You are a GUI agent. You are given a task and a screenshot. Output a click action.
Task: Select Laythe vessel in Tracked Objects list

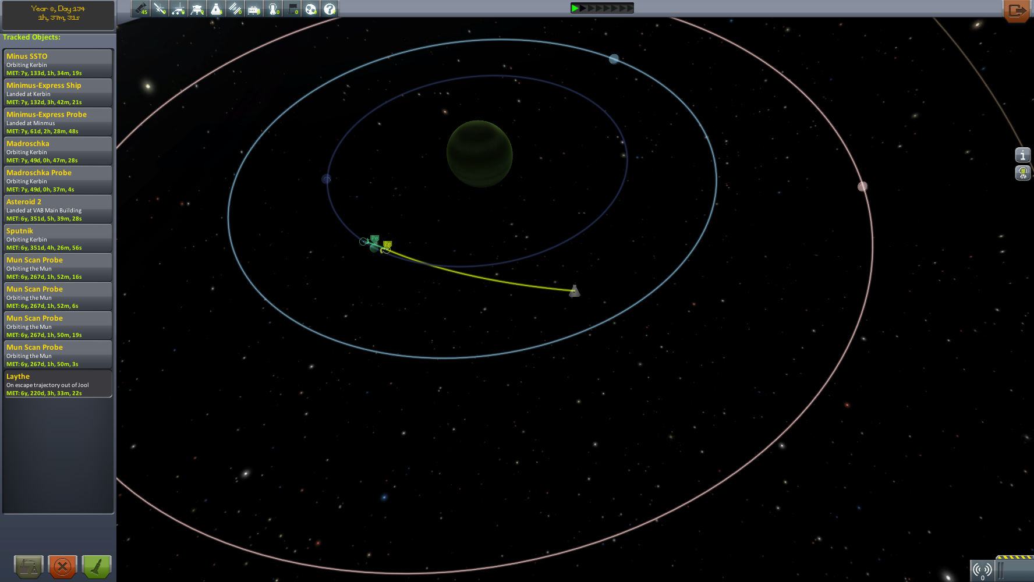click(x=58, y=384)
